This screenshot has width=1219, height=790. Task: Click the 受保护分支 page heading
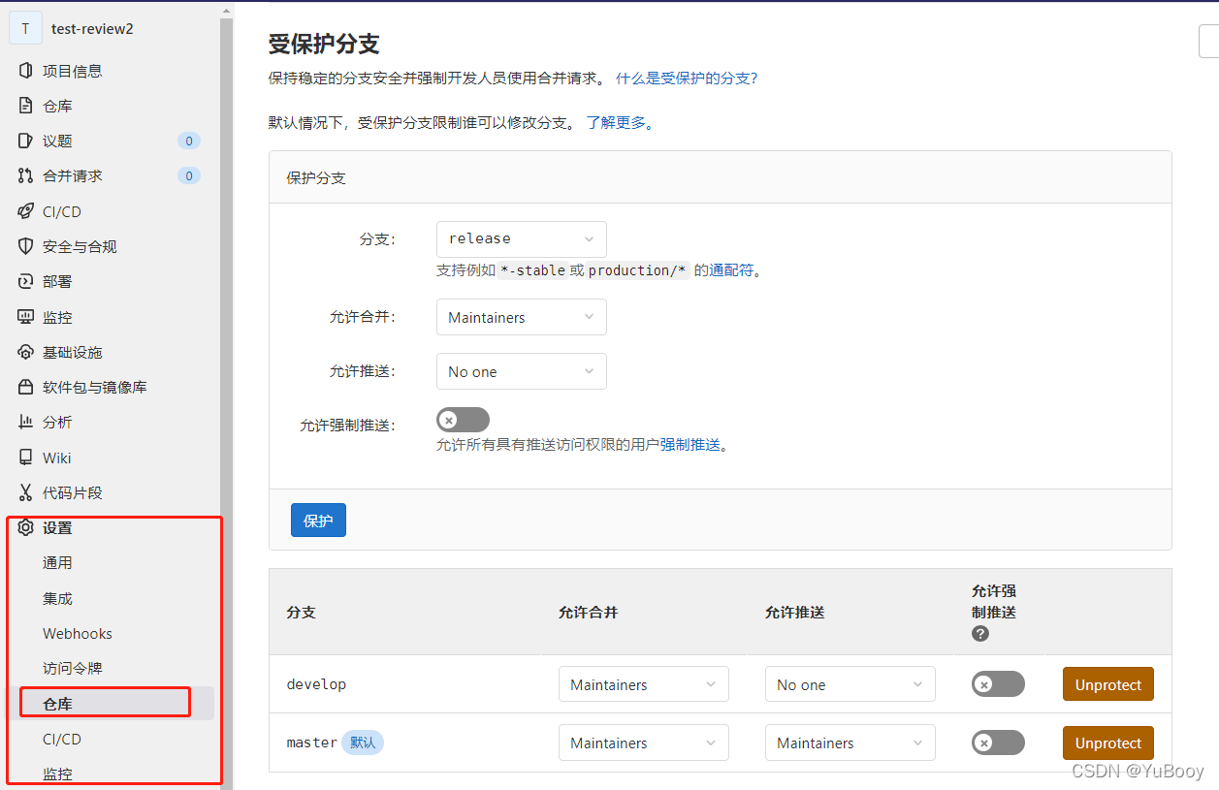[324, 44]
